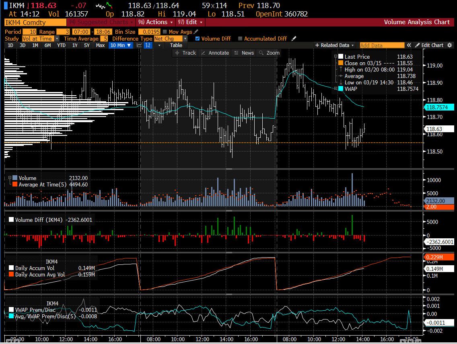Viewport: 457px width, 344px height.
Task: Click the pencil icon beside Mov Avgs
Action: pos(196,32)
